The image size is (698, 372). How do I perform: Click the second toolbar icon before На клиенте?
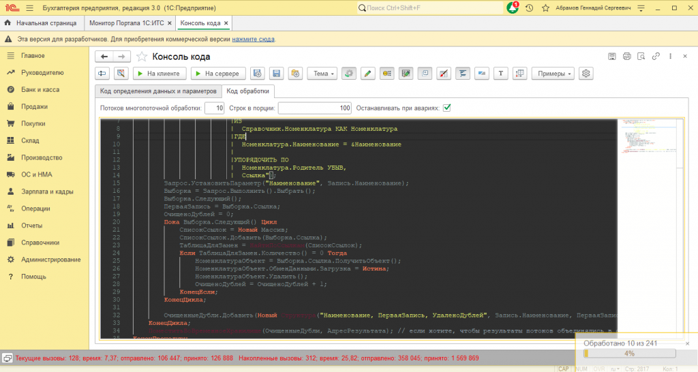click(121, 74)
